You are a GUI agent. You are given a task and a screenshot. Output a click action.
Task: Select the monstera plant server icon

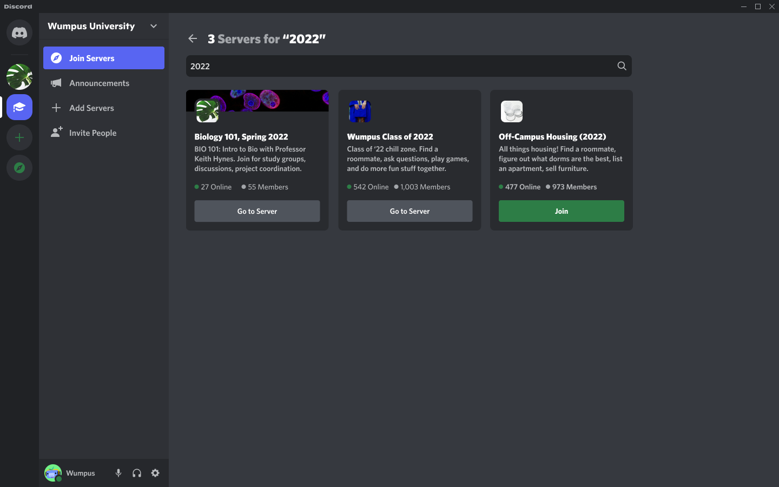pos(19,77)
